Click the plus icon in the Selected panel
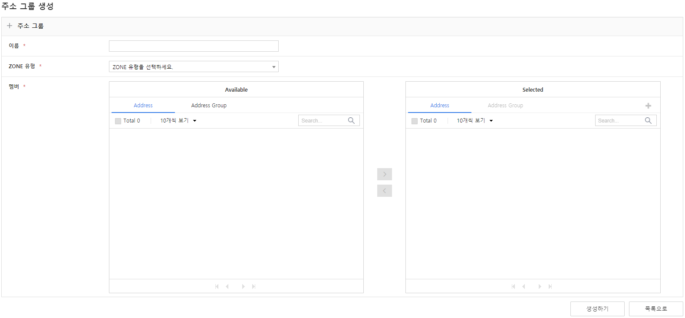The height and width of the screenshot is (318, 685). tap(648, 106)
